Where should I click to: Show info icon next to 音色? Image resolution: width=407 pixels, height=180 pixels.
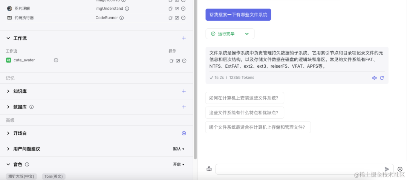(x=27, y=165)
